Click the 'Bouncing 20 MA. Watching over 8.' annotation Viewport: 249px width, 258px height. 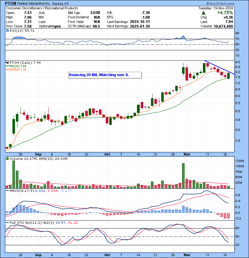point(105,75)
